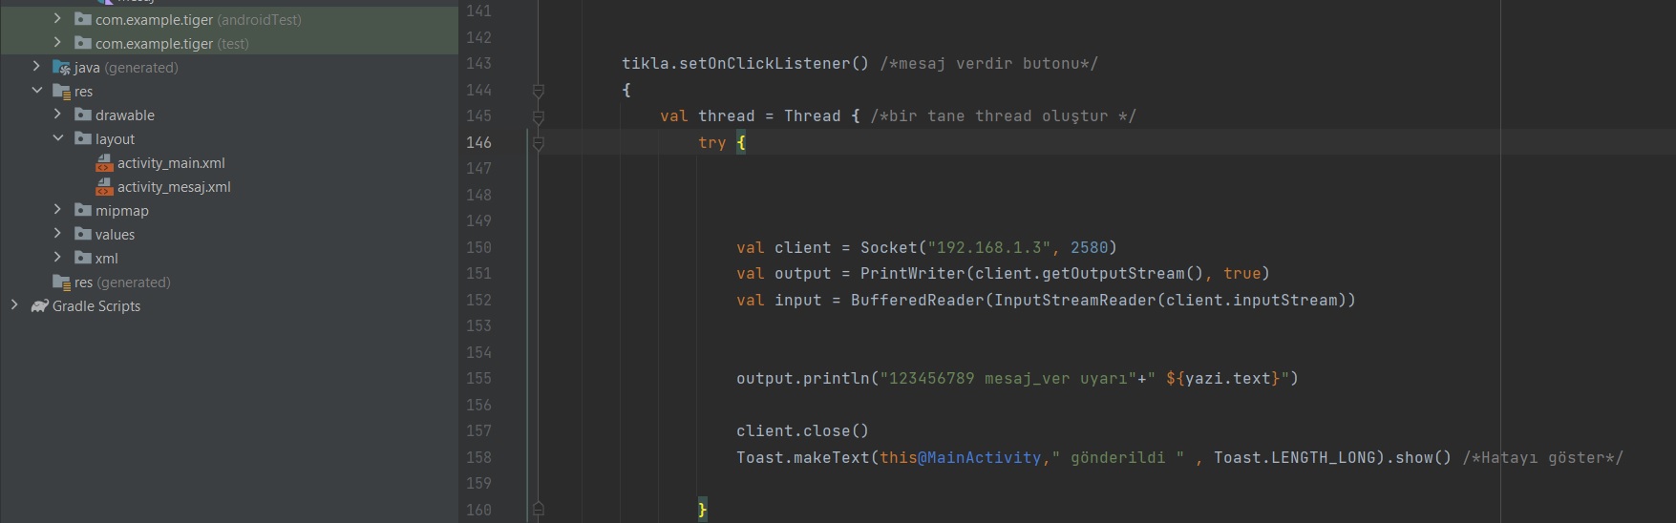Expand the com.example.tiger (androidTest) node
This screenshot has width=1676, height=523.
tap(57, 18)
